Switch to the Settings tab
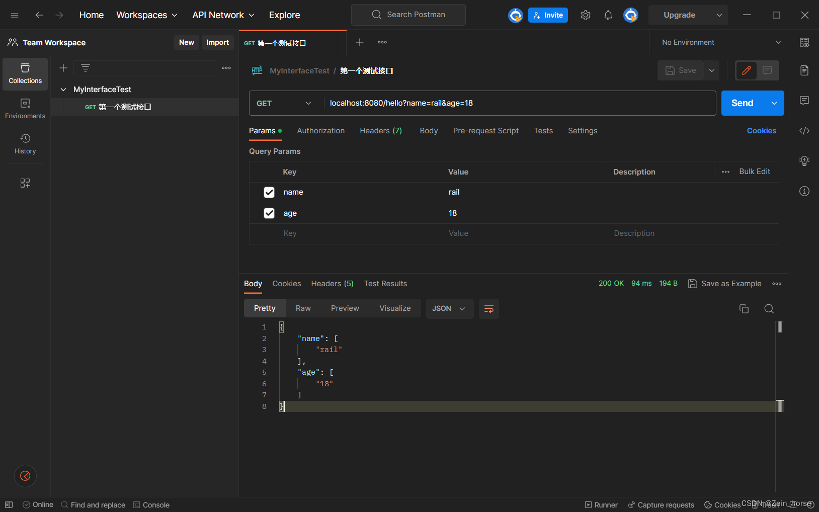 click(583, 131)
